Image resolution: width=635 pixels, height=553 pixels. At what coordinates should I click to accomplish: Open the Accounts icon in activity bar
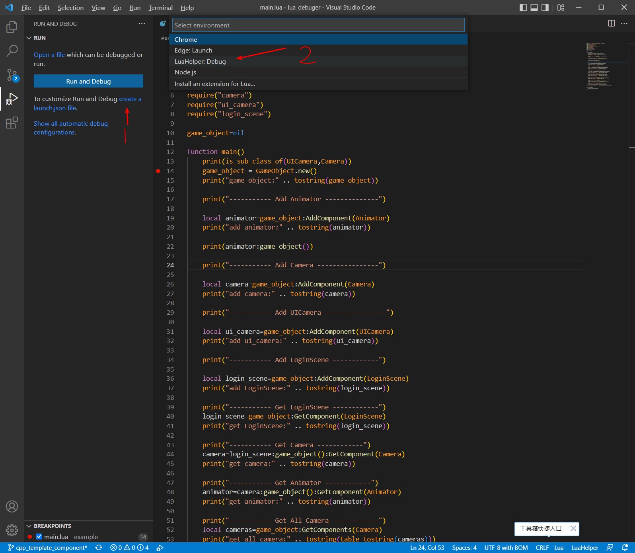[x=12, y=506]
